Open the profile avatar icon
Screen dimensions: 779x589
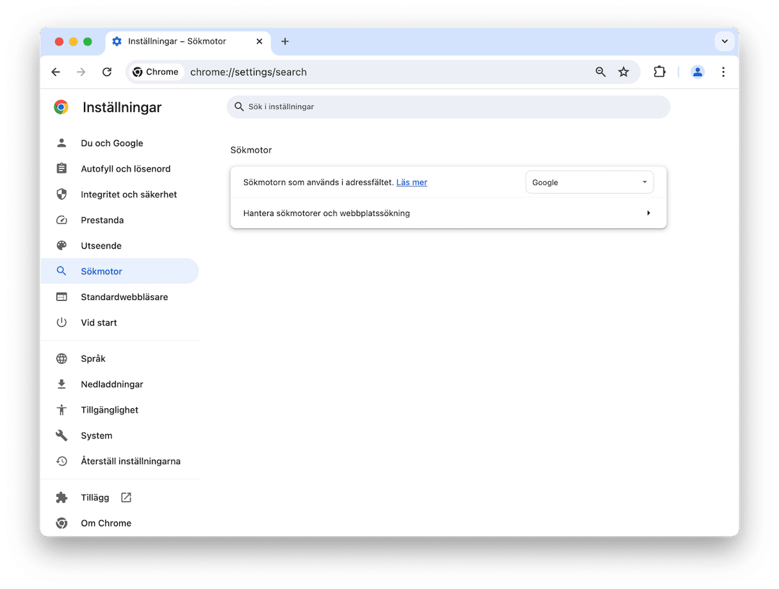click(698, 72)
